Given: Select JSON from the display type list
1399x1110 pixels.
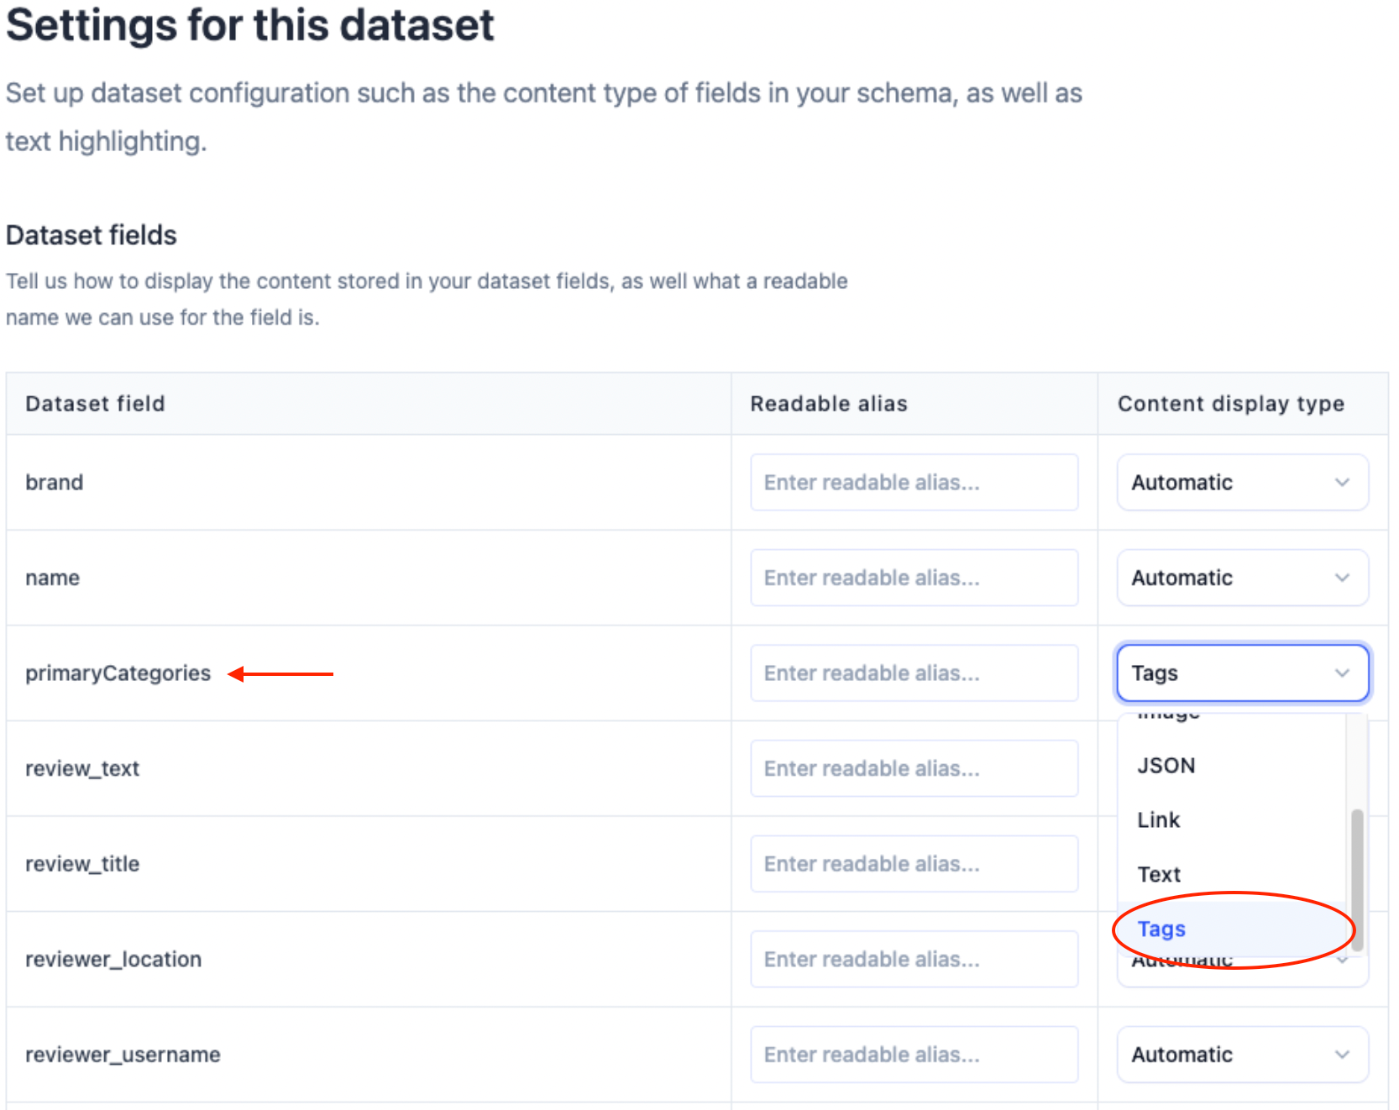Looking at the screenshot, I should tap(1166, 766).
